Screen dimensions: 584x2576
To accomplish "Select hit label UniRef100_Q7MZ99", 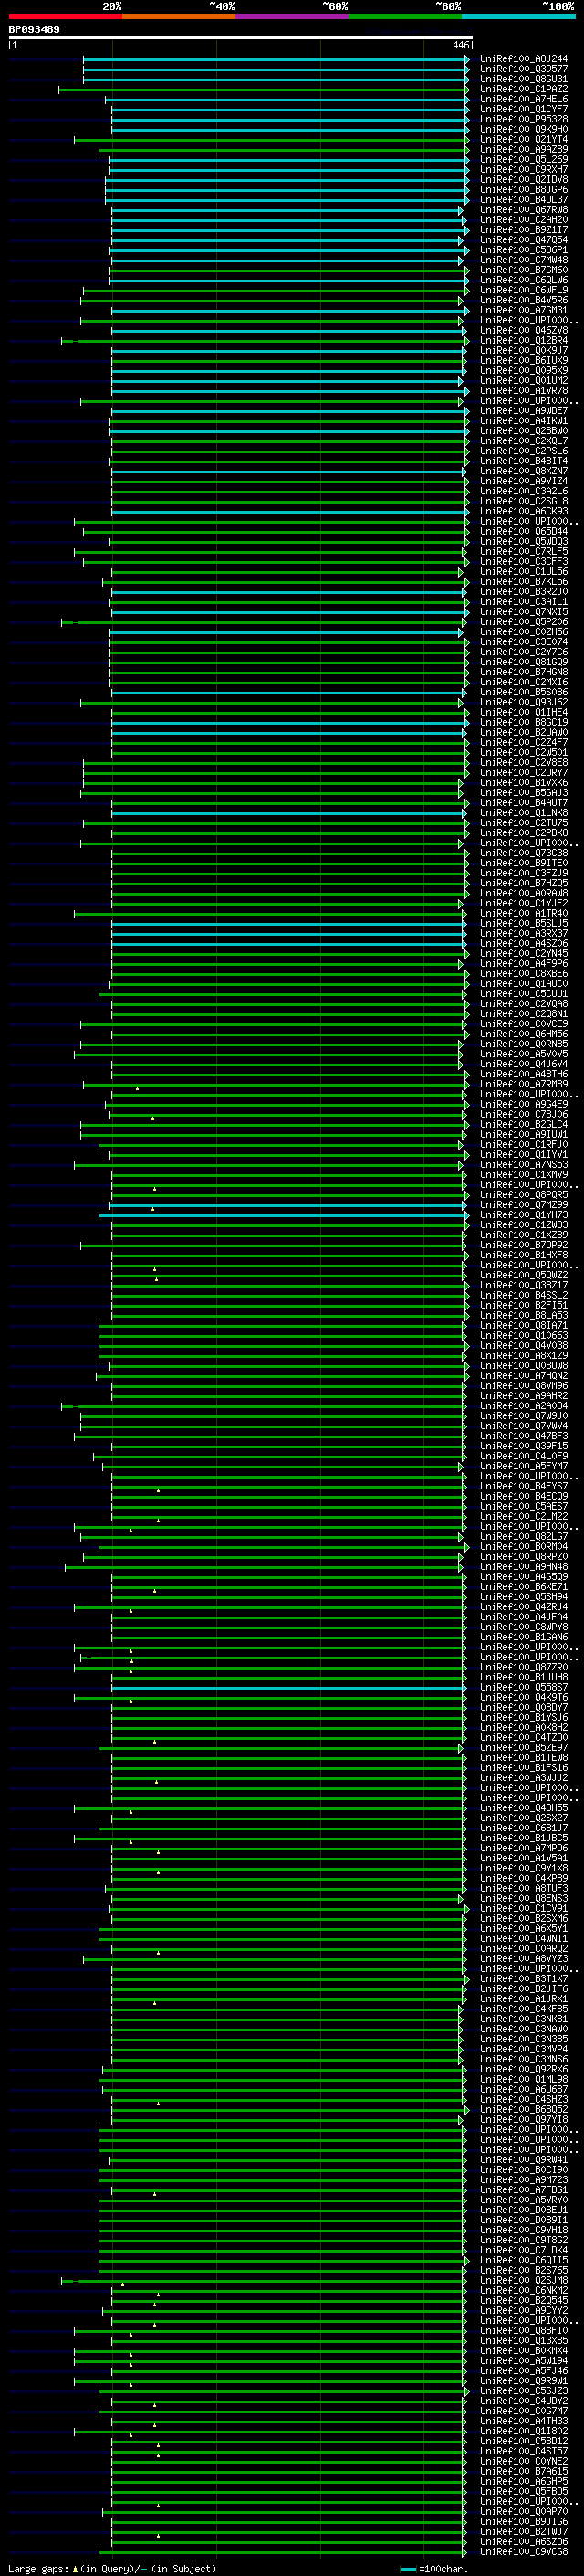I will [523, 1205].
